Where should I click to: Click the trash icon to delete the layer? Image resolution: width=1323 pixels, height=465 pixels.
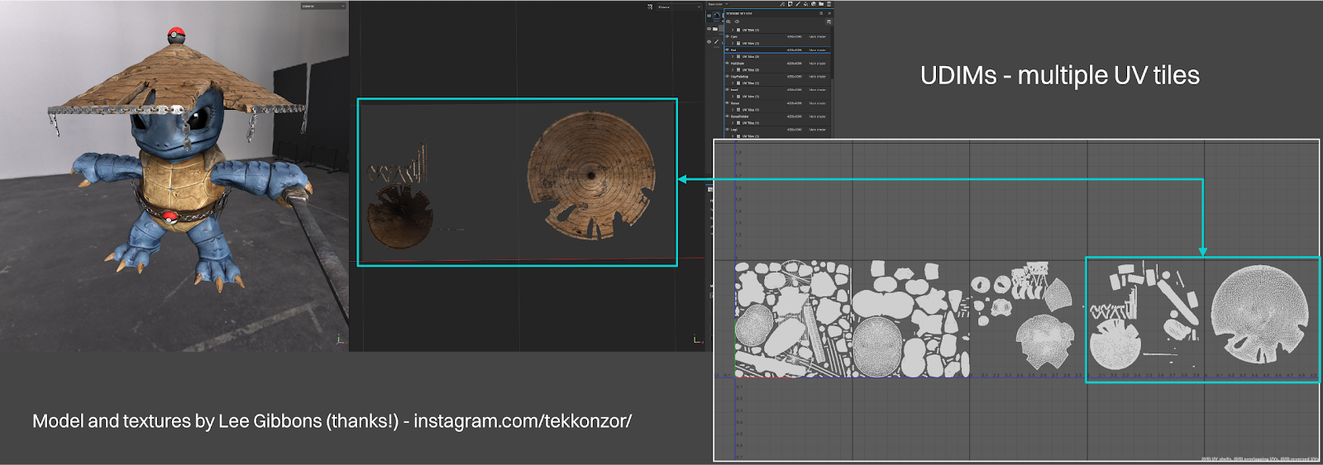click(829, 4)
